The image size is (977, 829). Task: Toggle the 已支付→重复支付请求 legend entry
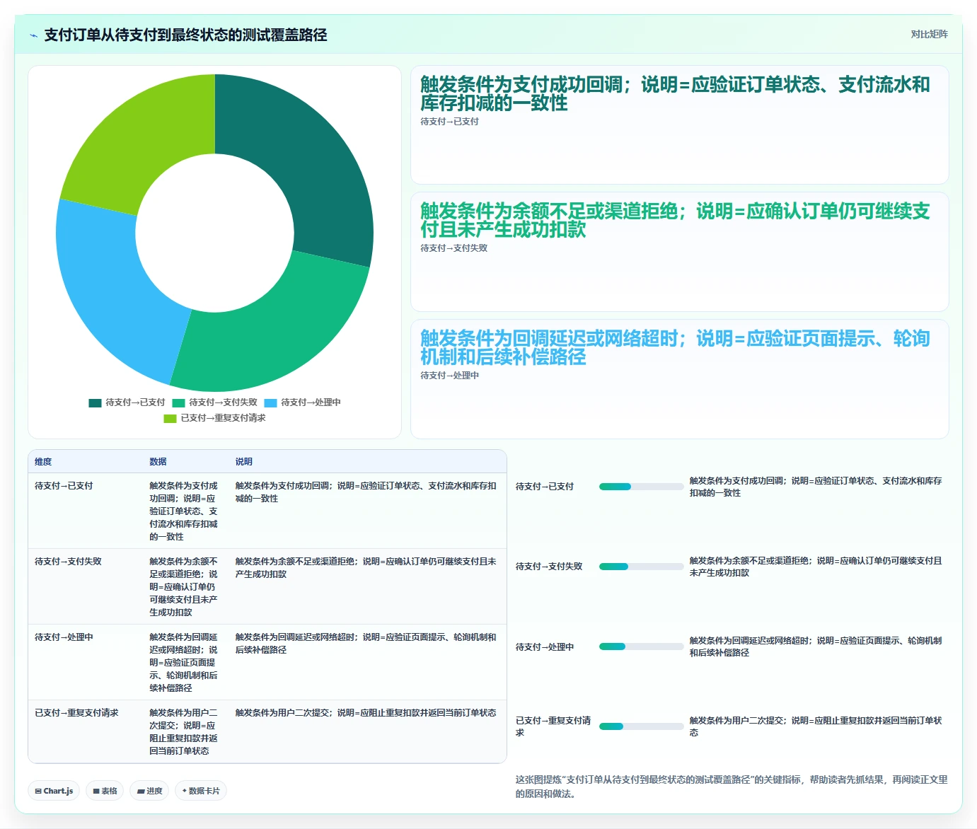pos(214,418)
